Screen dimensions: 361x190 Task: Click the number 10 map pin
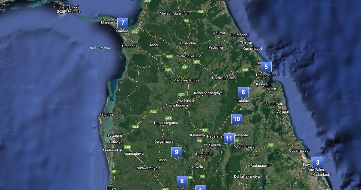(x=236, y=119)
